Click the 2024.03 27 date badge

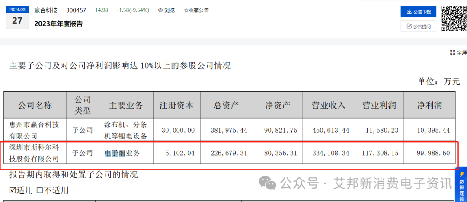pos(17,17)
